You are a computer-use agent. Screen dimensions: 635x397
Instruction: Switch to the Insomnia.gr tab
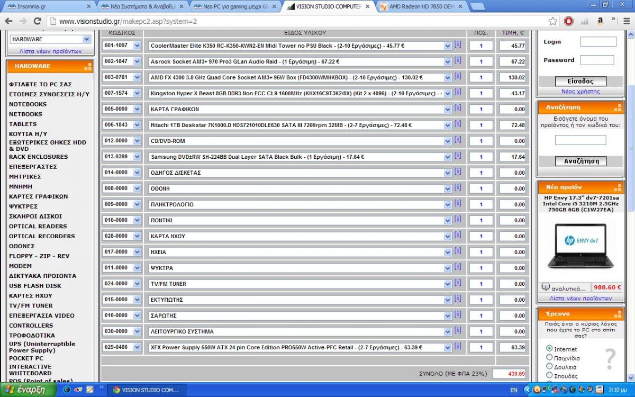[48, 7]
